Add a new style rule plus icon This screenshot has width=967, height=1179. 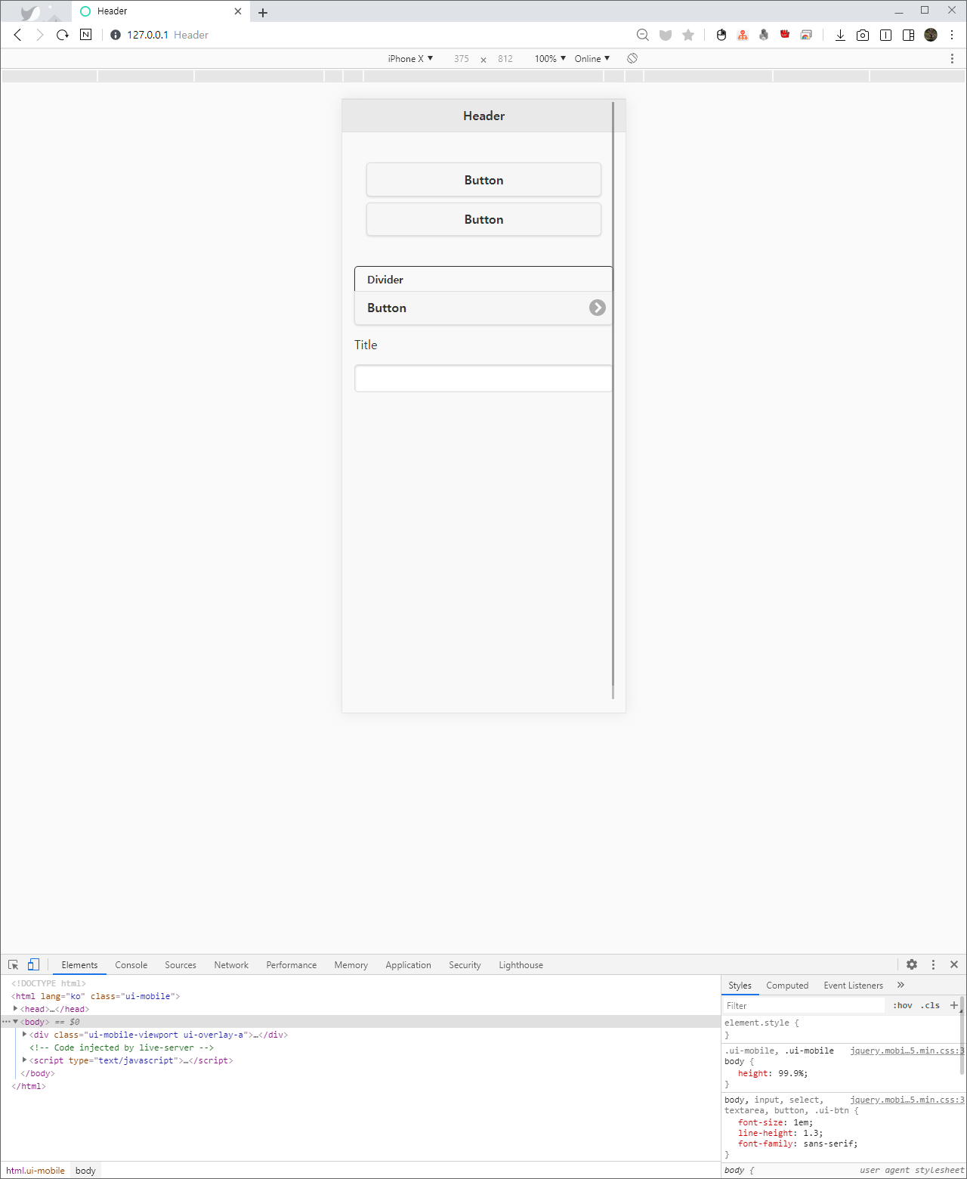pos(953,1005)
